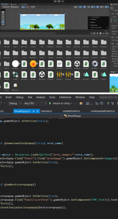Expand Agents in AI Navigation overlay
The height and width of the screenshot is (219, 118).
tap(89, 22)
